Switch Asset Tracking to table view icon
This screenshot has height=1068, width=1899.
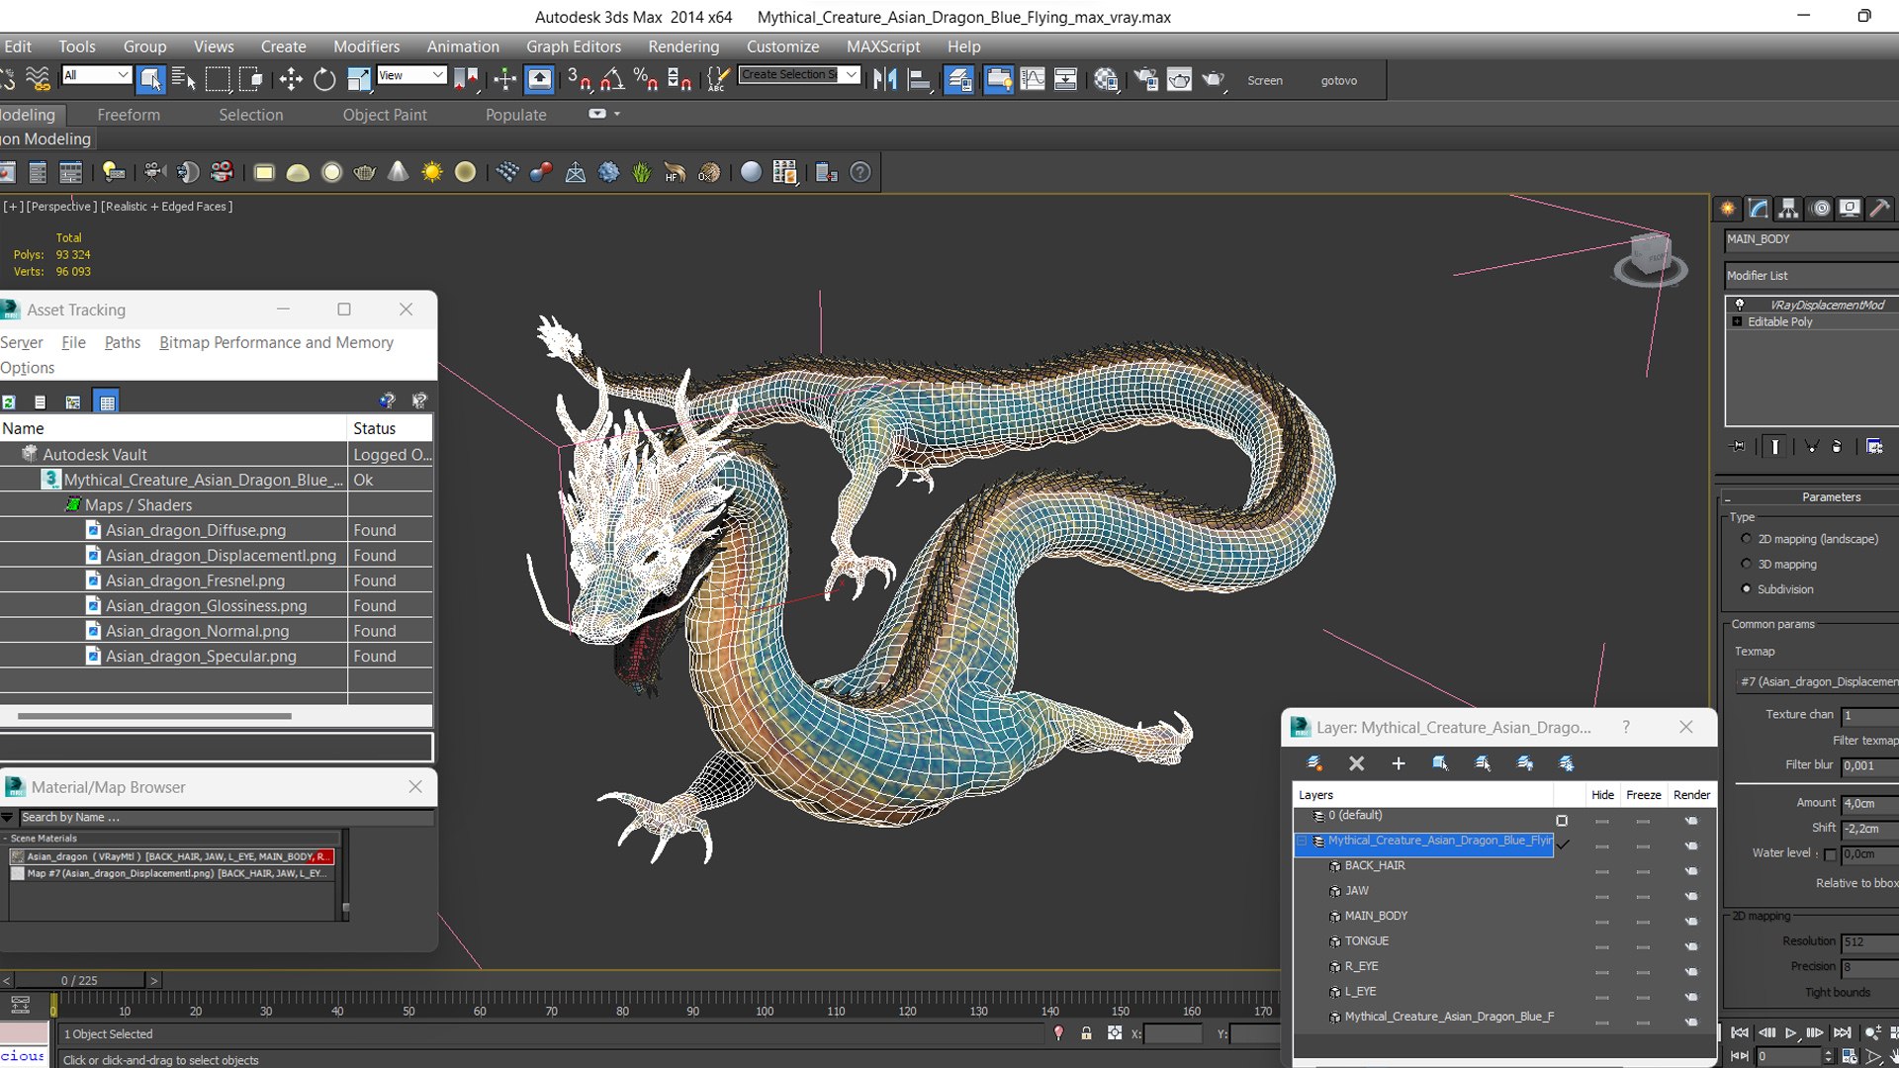pyautogui.click(x=106, y=401)
